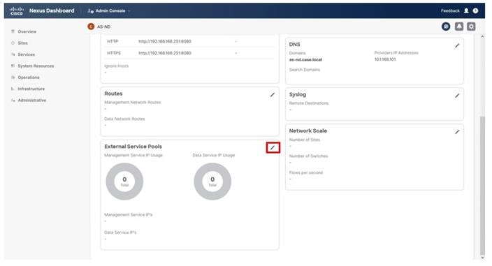Viewport: 492px width, 266px height.
Task: Click the Infrastructure sidebar icon
Action: [x=13, y=89]
